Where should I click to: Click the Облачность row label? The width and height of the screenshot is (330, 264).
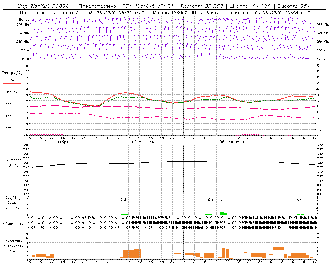13,224
